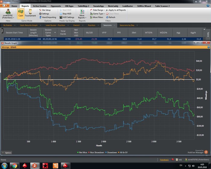
Task: Switch to By Stakes report tab
Action: pos(8,25)
